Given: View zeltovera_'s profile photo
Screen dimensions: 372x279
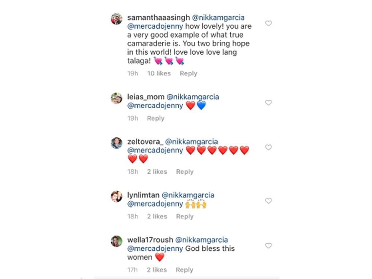Looking at the screenshot, I should pyautogui.click(x=116, y=143).
